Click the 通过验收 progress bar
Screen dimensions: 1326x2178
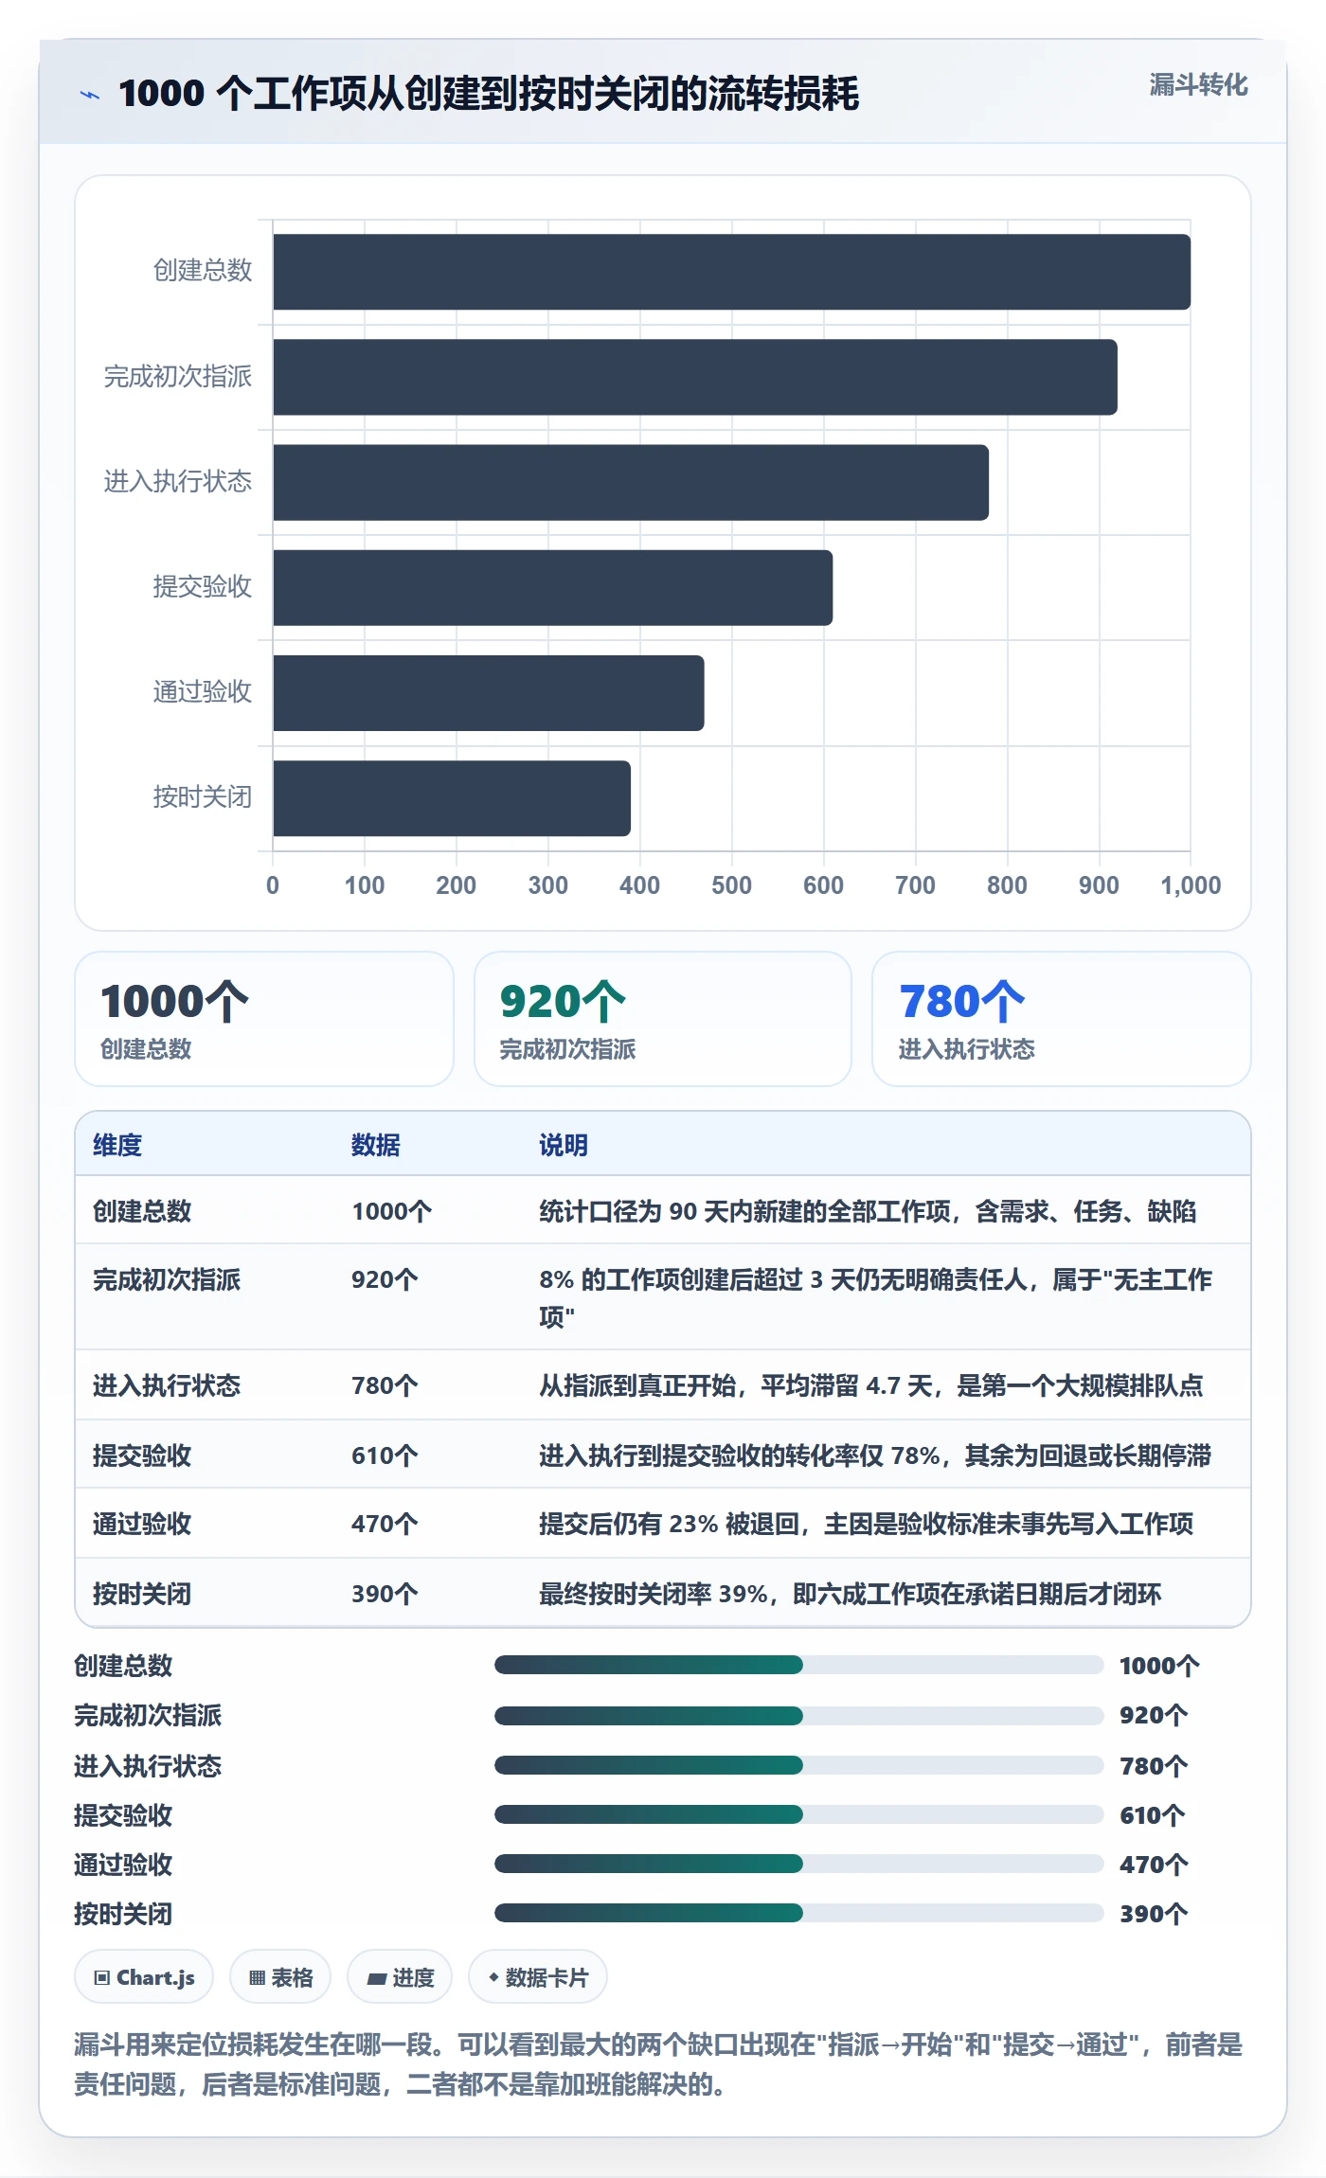coord(798,1864)
